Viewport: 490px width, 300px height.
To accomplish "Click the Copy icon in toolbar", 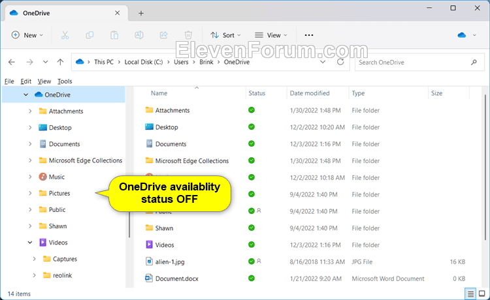I will [x=90, y=35].
